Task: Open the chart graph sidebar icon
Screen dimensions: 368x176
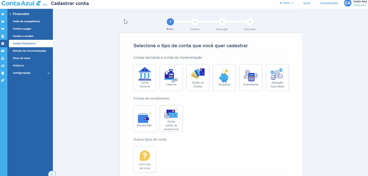Action: pos(3,66)
